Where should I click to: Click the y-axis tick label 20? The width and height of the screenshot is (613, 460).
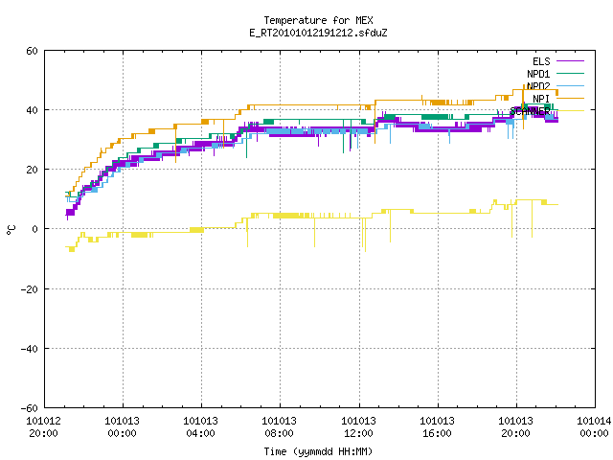32,170
